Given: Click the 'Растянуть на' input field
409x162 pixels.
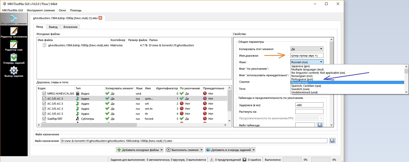Looking at the screenshot, I should tap(309, 111).
